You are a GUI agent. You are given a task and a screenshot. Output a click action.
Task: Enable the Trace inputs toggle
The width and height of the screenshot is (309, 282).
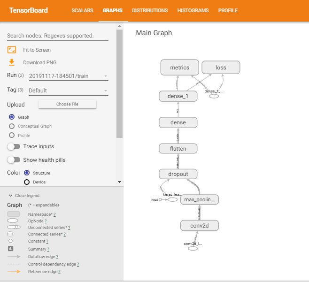pyautogui.click(x=14, y=146)
